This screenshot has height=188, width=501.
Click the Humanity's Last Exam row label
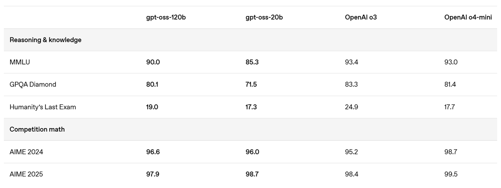click(43, 107)
